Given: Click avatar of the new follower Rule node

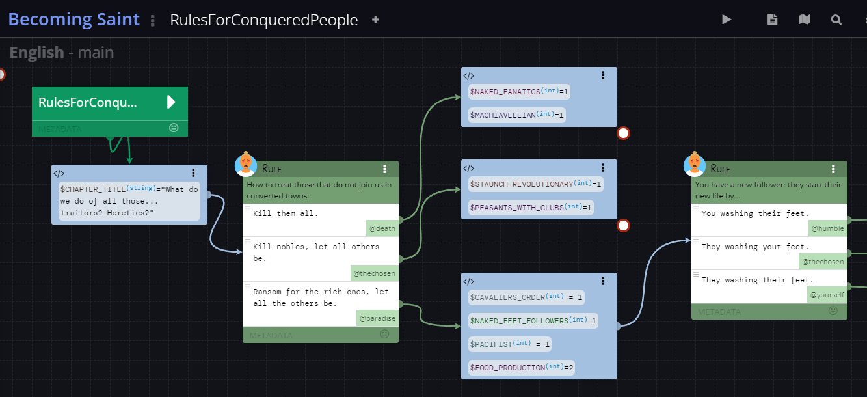Looking at the screenshot, I should pos(694,165).
